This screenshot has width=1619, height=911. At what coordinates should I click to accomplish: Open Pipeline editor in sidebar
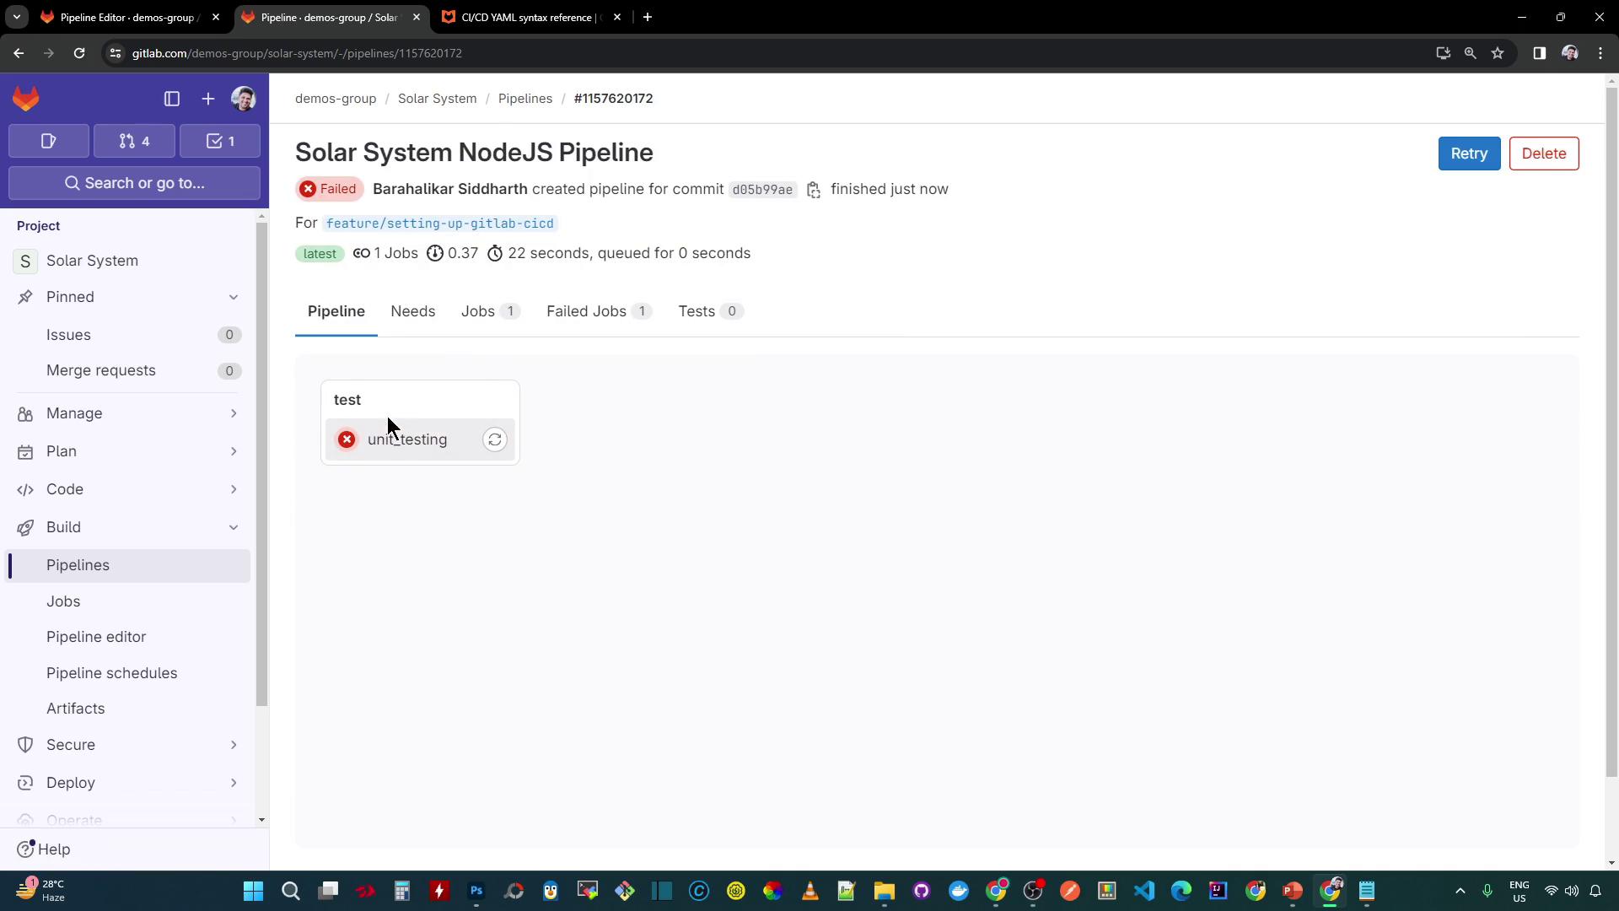(x=96, y=637)
